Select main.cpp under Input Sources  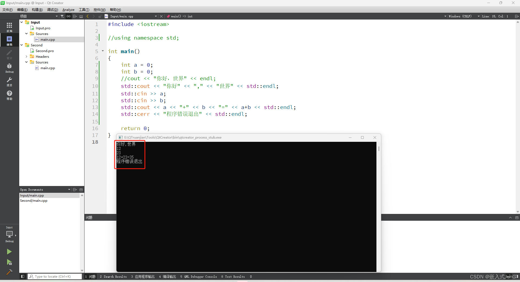(x=48, y=39)
